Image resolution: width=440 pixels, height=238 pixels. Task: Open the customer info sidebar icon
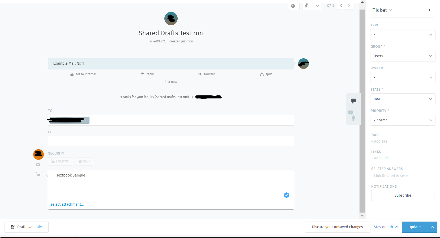coord(353,116)
